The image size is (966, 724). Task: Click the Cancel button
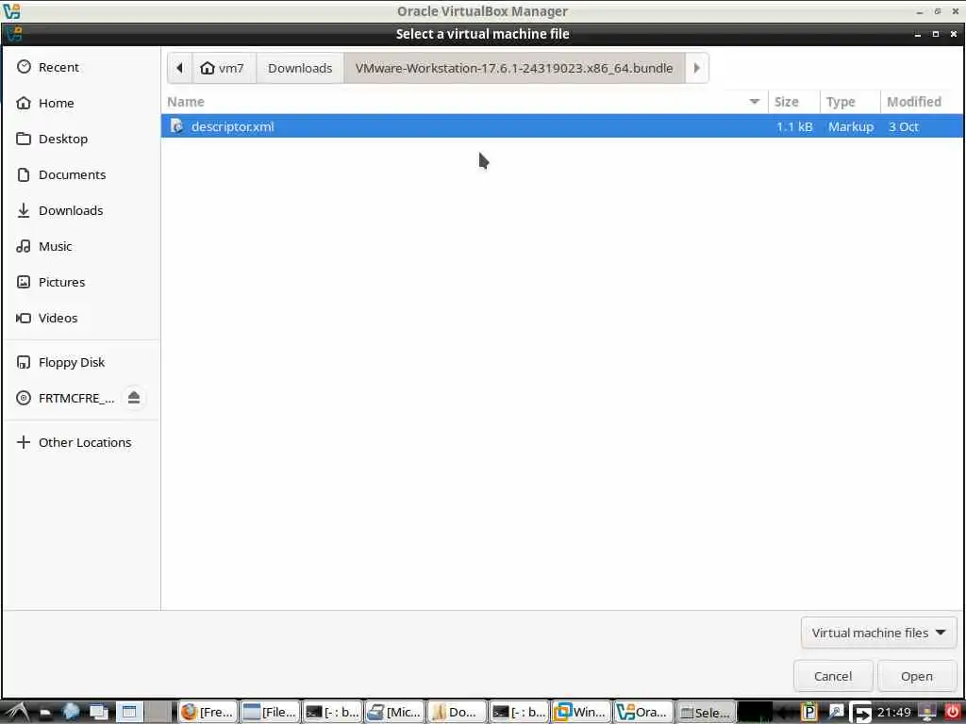832,676
